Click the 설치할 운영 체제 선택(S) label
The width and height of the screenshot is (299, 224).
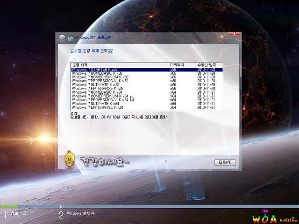[92, 51]
